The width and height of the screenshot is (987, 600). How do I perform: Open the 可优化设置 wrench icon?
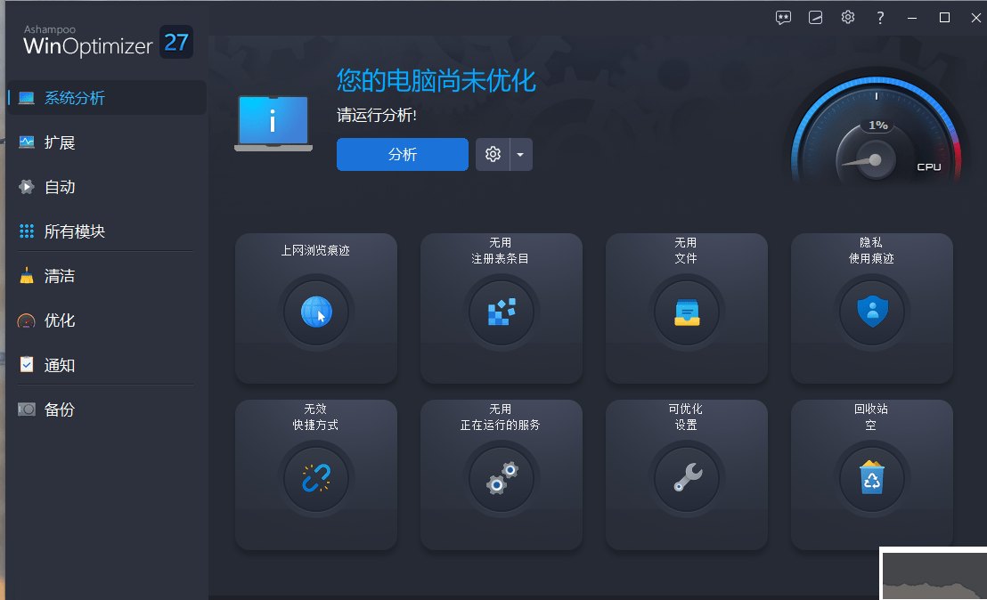coord(687,478)
